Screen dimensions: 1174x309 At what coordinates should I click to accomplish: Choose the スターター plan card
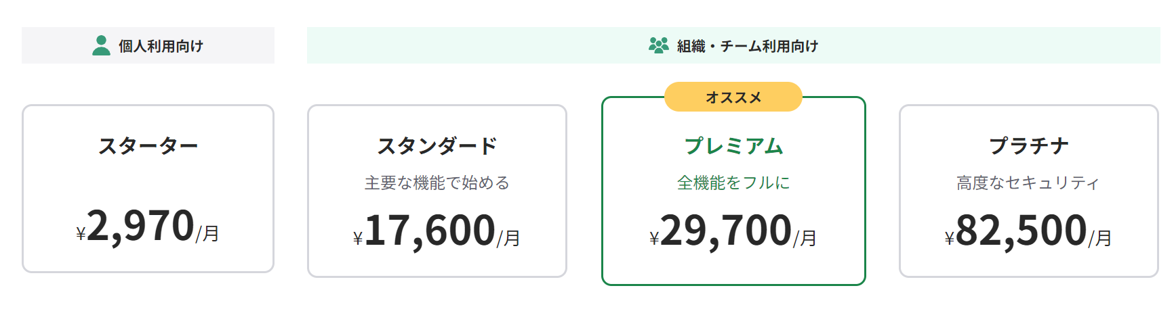(x=148, y=189)
